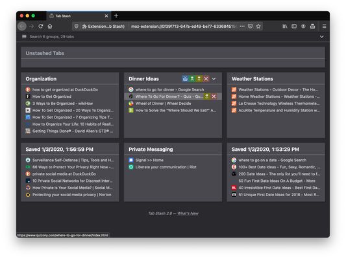Click the Weather Stations group title
This screenshot has width=346, height=259.
click(253, 79)
